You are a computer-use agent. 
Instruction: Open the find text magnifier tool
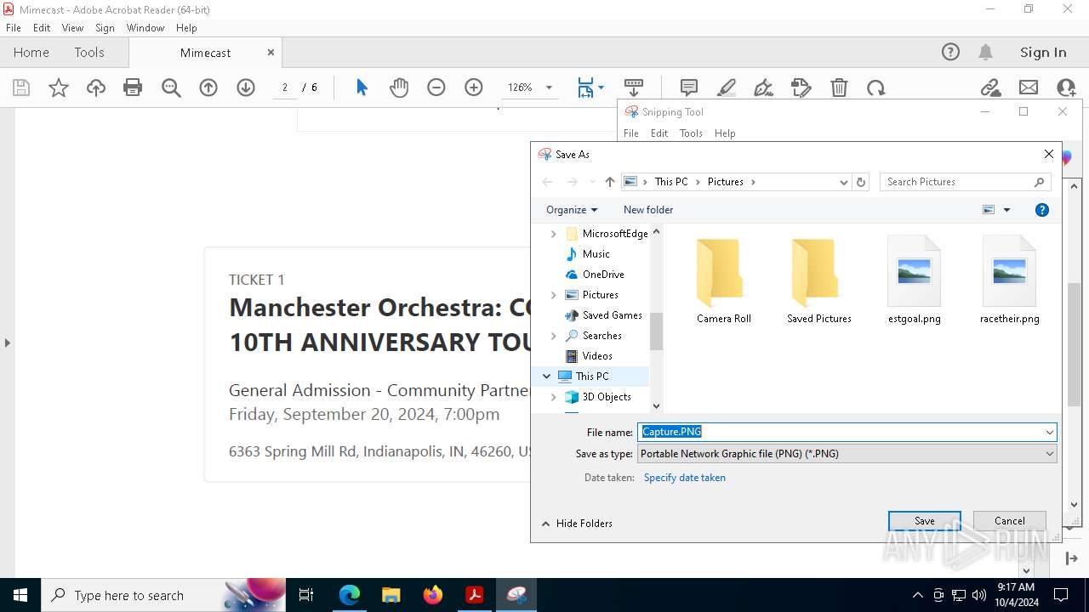(171, 88)
